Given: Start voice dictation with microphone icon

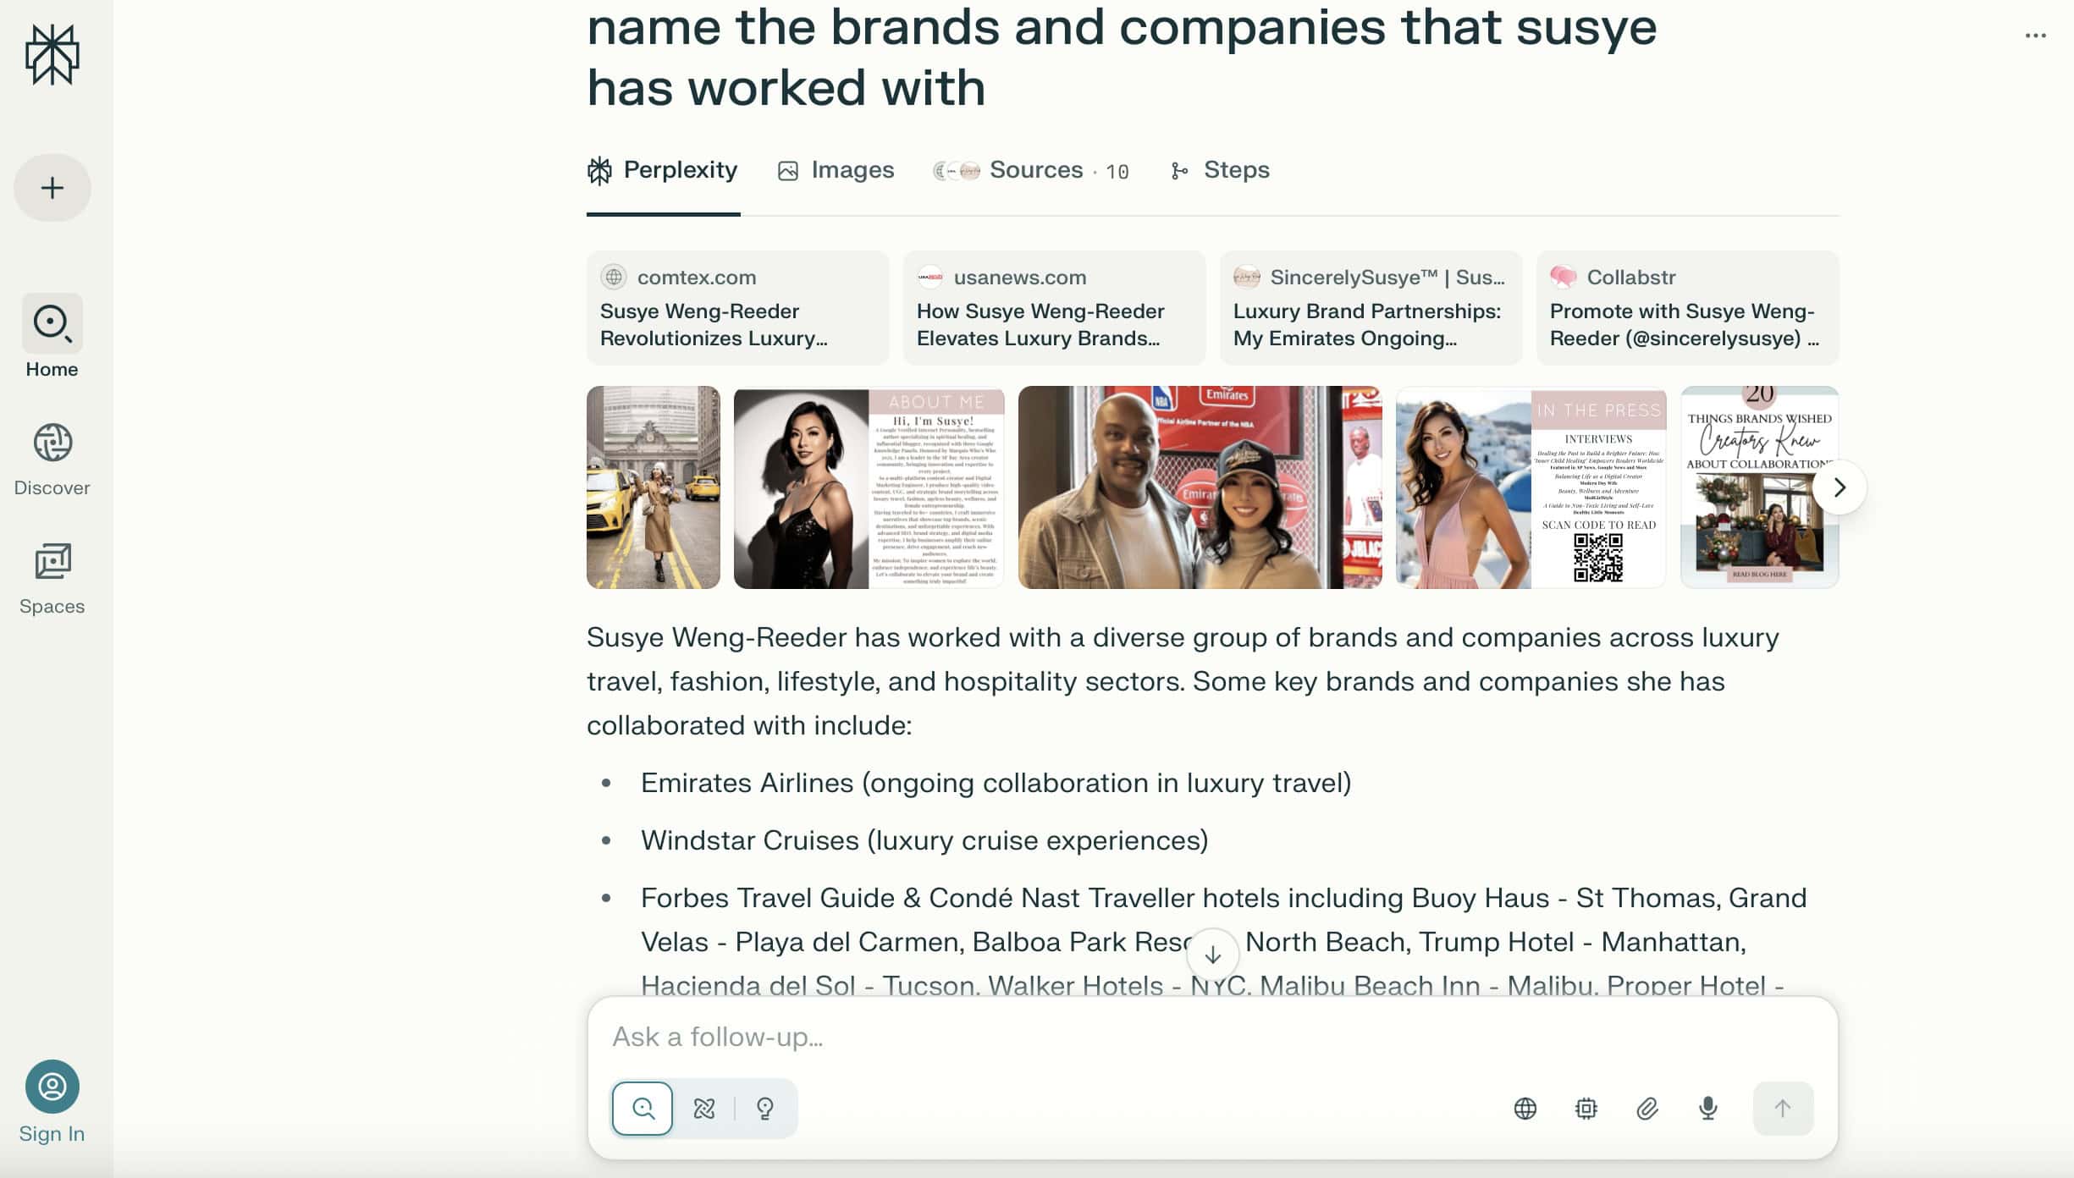Looking at the screenshot, I should click(x=1708, y=1109).
